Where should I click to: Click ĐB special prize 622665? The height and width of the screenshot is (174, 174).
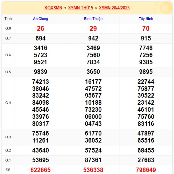tap(40, 170)
